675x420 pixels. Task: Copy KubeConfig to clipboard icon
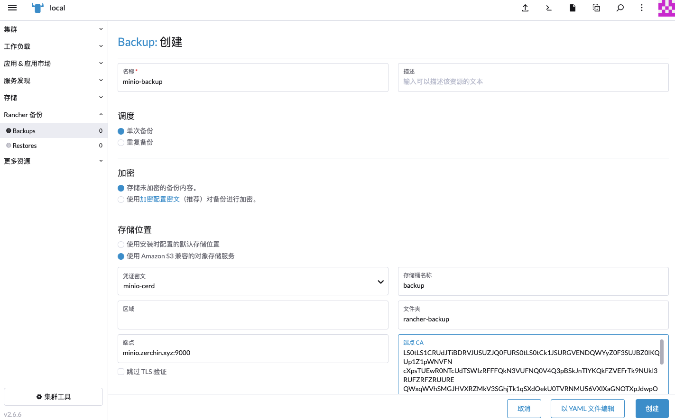[x=596, y=8]
